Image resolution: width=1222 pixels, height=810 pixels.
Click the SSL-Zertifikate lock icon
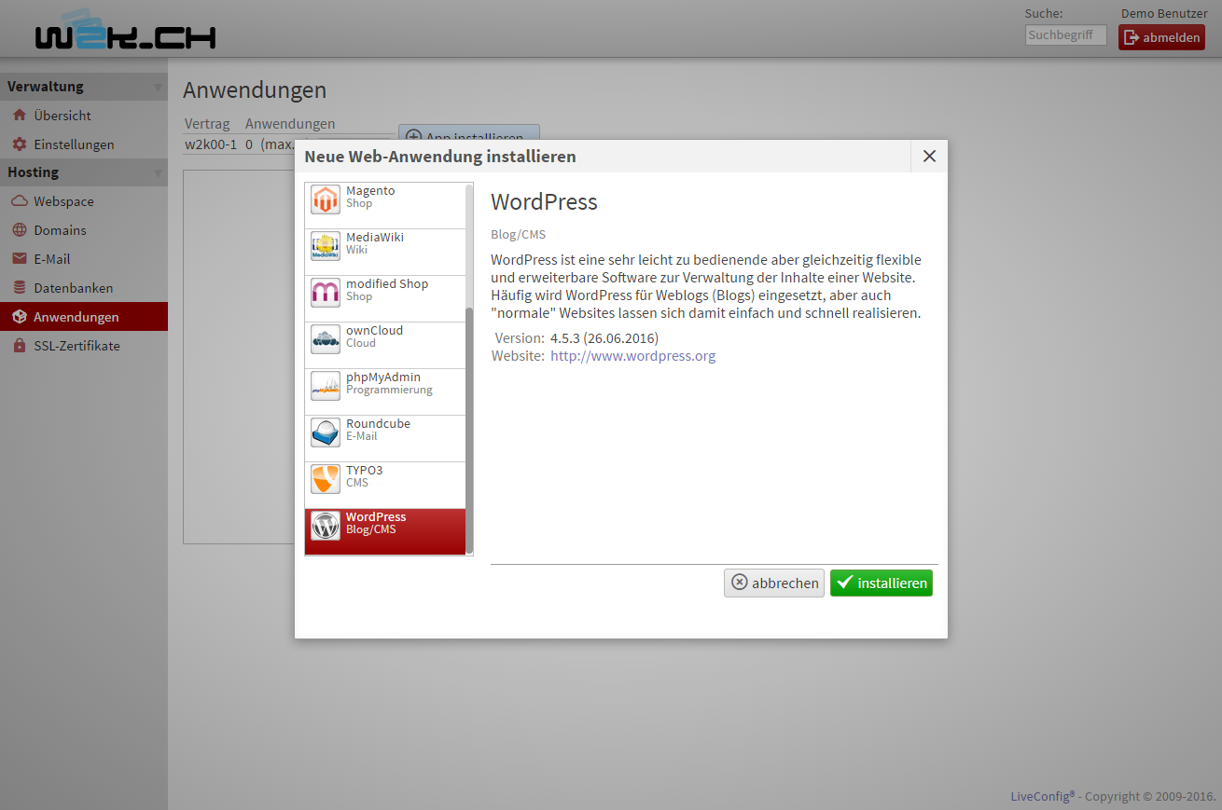coord(19,346)
